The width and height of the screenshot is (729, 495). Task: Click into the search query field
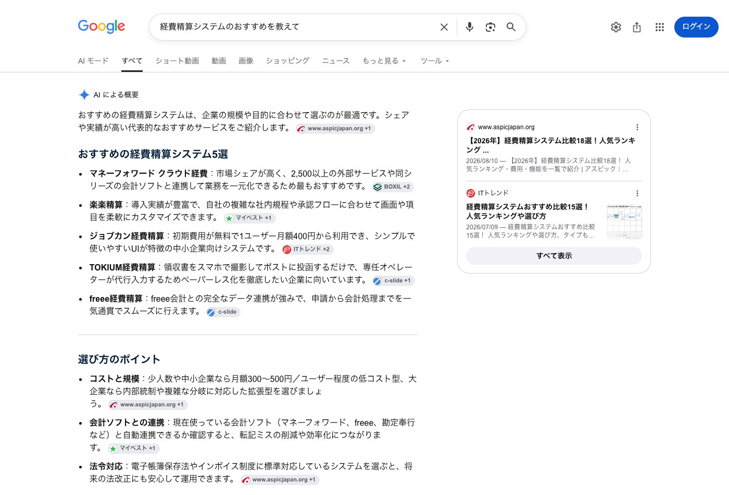point(294,27)
